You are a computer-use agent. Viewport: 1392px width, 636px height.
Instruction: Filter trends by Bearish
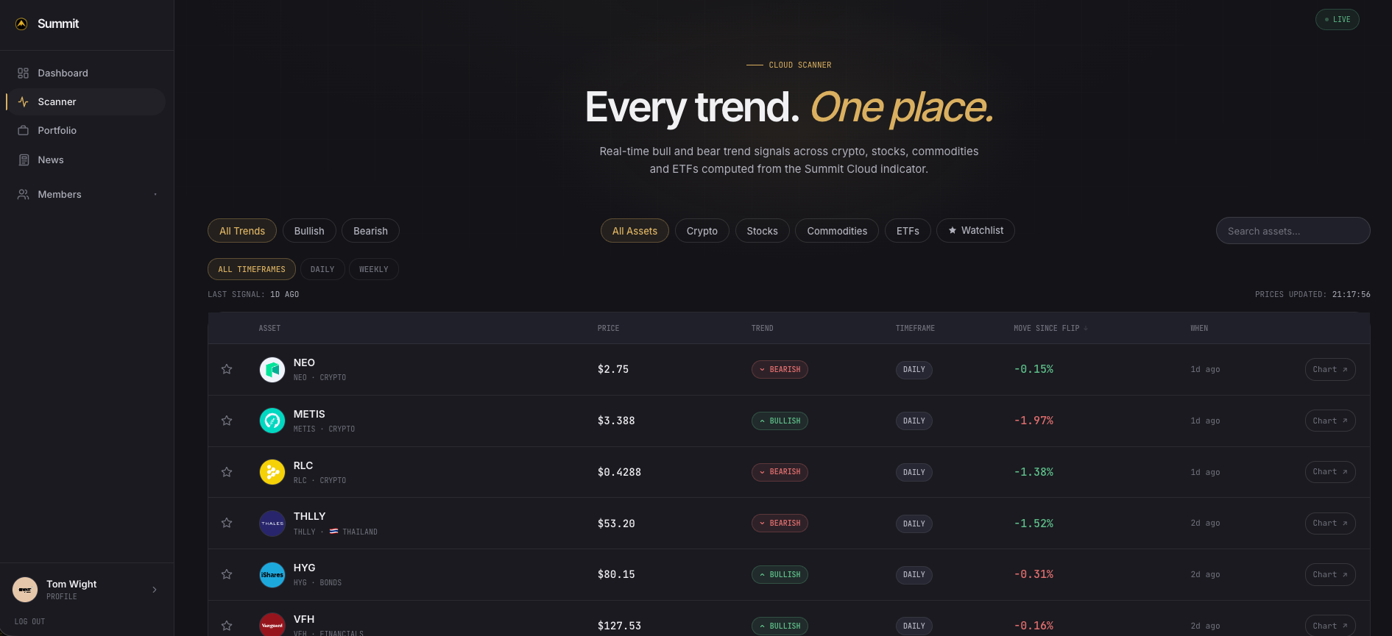click(370, 231)
